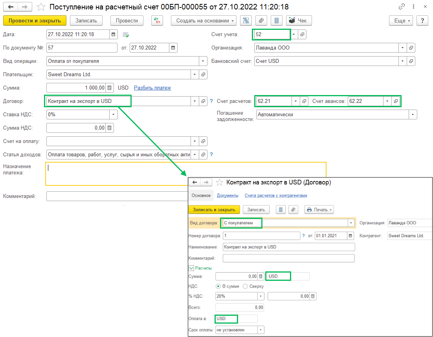Open calculator for Сумма НДС field
This screenshot has width=433, height=337.
[110, 128]
